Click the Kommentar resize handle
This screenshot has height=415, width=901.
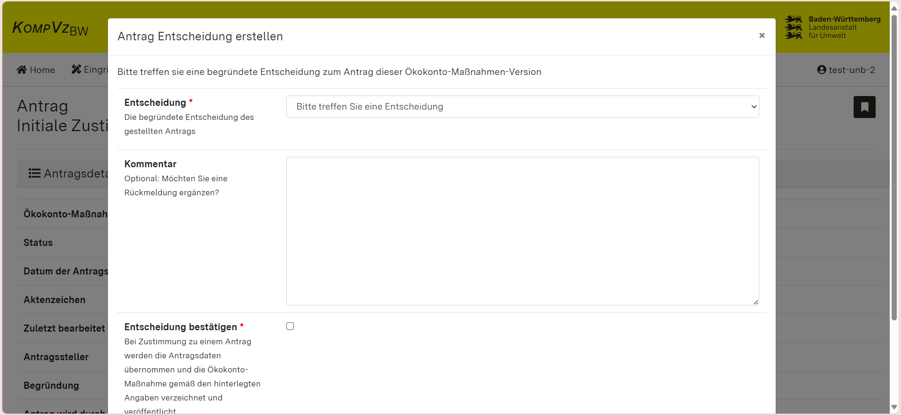(x=756, y=302)
